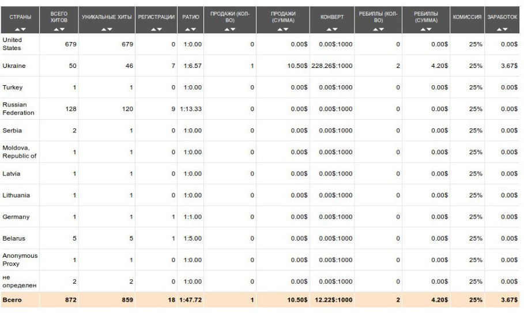Sort Заработок column ascending arrow
524x316 pixels.
tap(499, 29)
